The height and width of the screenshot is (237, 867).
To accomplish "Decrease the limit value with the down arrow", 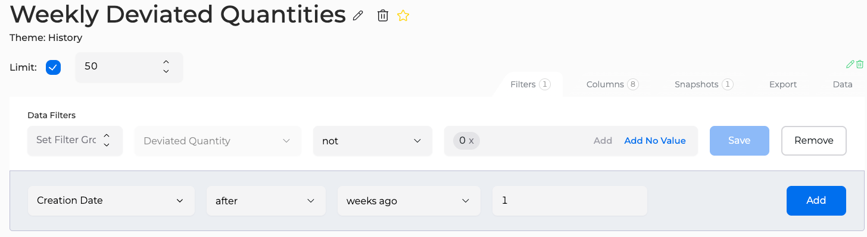I will coord(166,71).
